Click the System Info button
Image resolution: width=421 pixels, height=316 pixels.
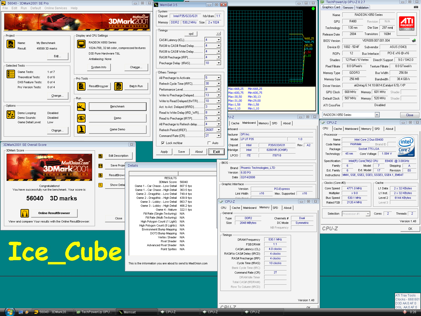tap(99, 67)
